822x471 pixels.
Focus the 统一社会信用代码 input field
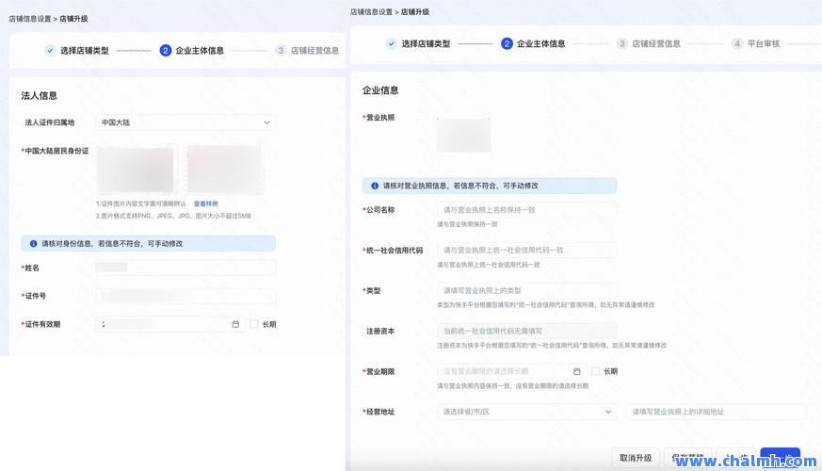pos(527,251)
